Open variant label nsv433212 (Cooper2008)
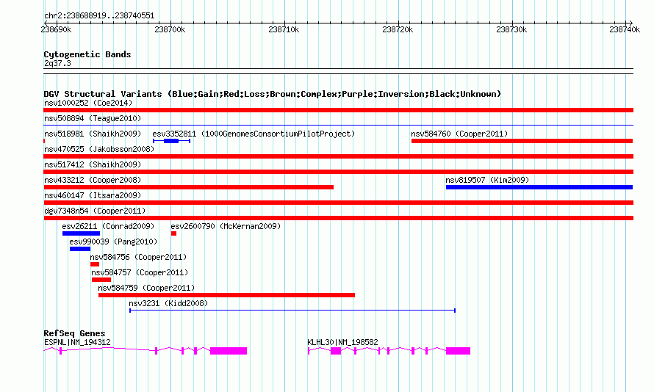The width and height of the screenshot is (654, 392). [93, 180]
